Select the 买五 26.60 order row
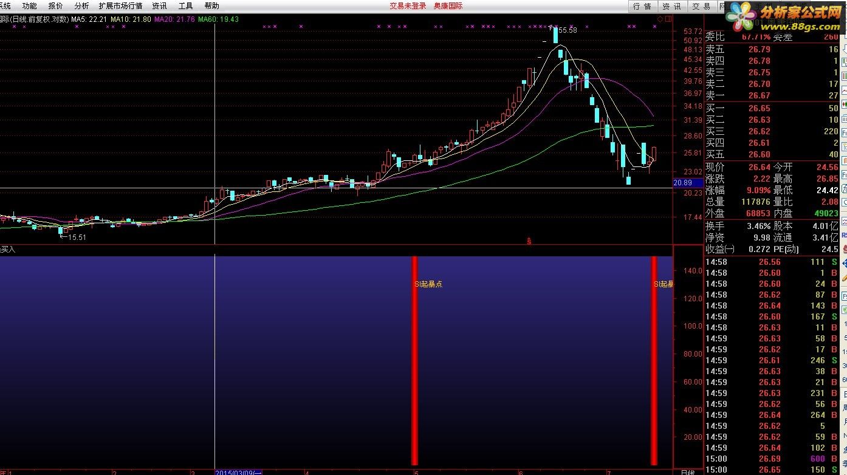This screenshot has width=847, height=475. [x=772, y=154]
